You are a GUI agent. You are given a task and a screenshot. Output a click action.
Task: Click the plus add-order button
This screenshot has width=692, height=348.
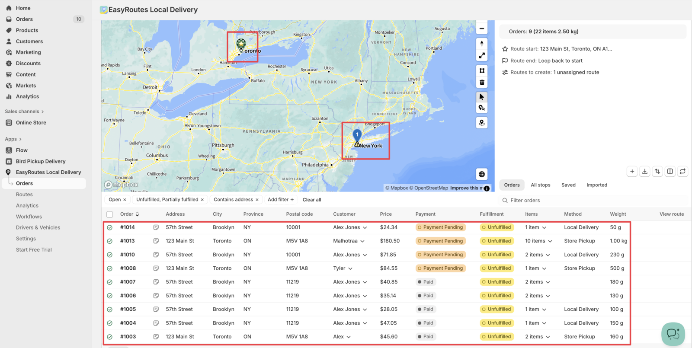632,172
